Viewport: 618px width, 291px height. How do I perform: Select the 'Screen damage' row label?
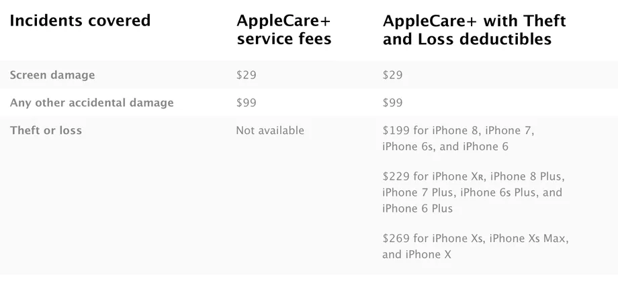[52, 75]
